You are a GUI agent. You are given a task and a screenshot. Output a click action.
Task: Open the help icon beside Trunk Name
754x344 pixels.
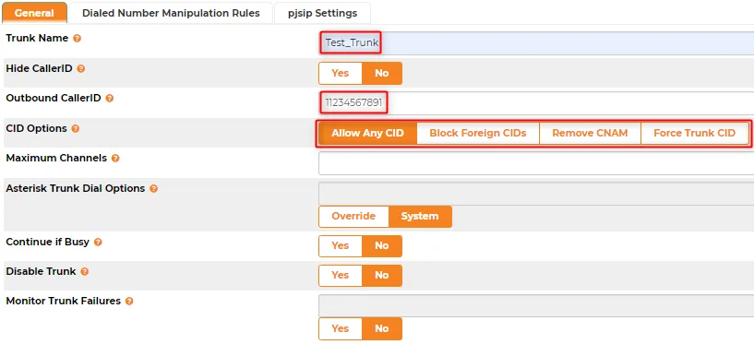point(77,39)
